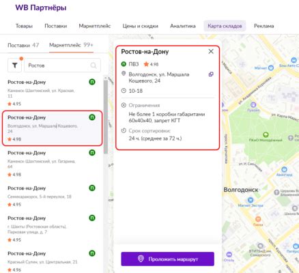Open the Карта складов menu item
This screenshot has width=299, height=273.
coord(225,26)
